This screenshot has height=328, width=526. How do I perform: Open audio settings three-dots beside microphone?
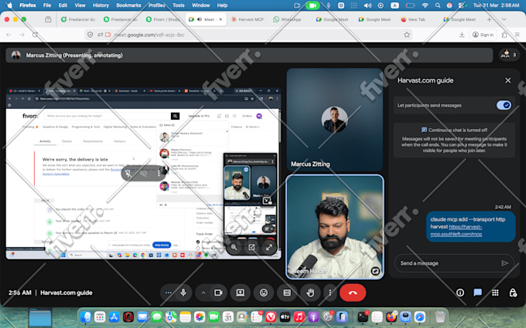pos(169,292)
